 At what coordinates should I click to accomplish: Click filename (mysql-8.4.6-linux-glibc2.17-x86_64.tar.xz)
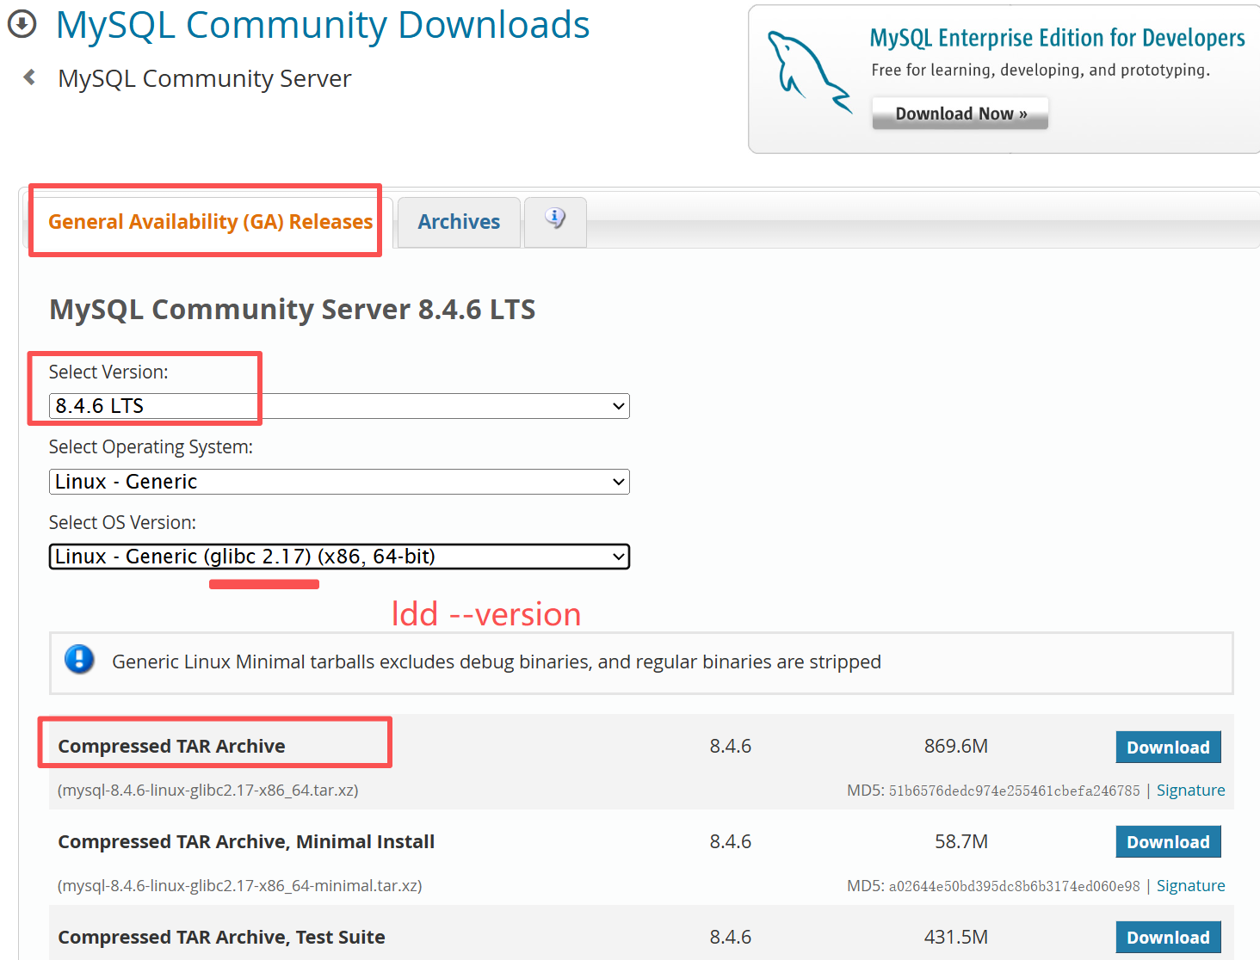click(207, 790)
